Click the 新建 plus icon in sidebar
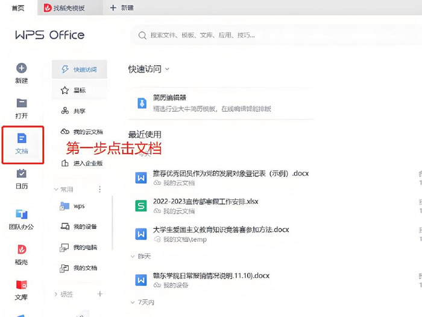422x317 pixels. pyautogui.click(x=22, y=68)
